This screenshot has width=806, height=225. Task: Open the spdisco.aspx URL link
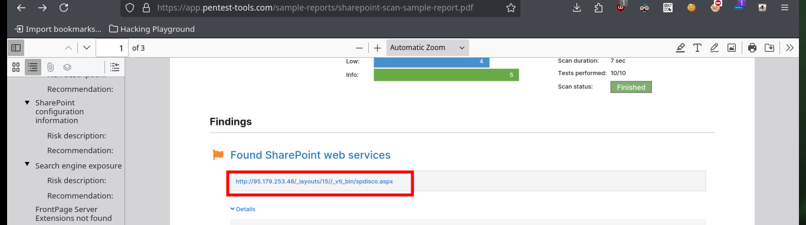[x=314, y=181]
